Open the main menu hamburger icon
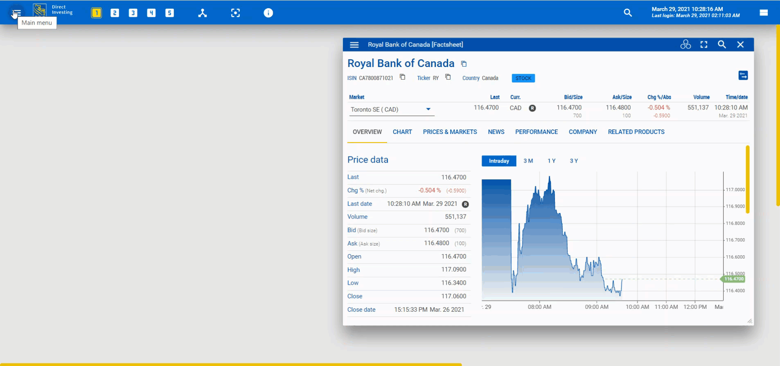 pos(16,13)
